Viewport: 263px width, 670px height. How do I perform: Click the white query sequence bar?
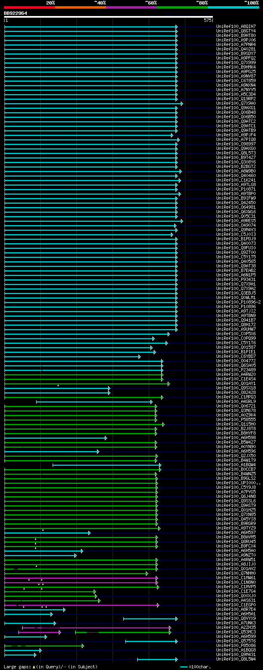pyautogui.click(x=108, y=17)
